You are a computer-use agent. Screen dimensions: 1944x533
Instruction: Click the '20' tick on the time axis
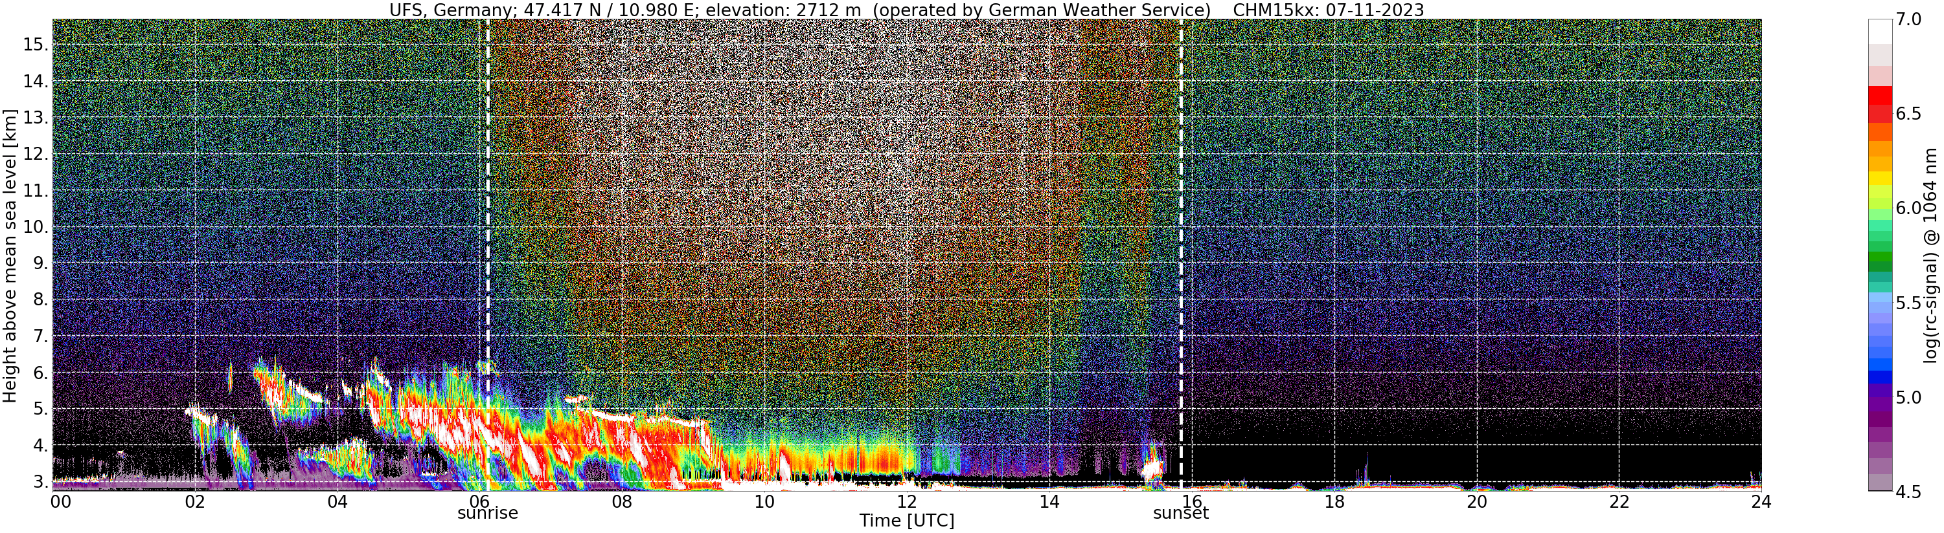[x=1477, y=501]
